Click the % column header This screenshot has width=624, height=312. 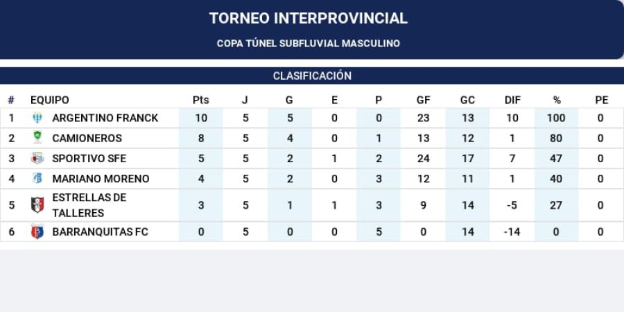[557, 100]
